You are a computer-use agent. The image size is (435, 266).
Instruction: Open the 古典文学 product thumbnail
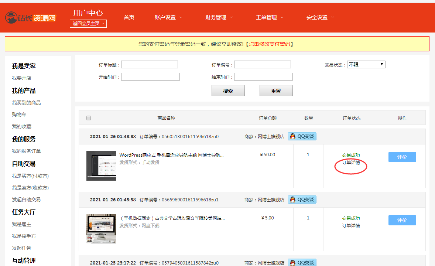click(x=101, y=229)
